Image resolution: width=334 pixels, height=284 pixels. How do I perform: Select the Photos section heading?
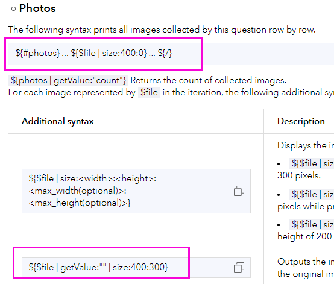point(37,8)
